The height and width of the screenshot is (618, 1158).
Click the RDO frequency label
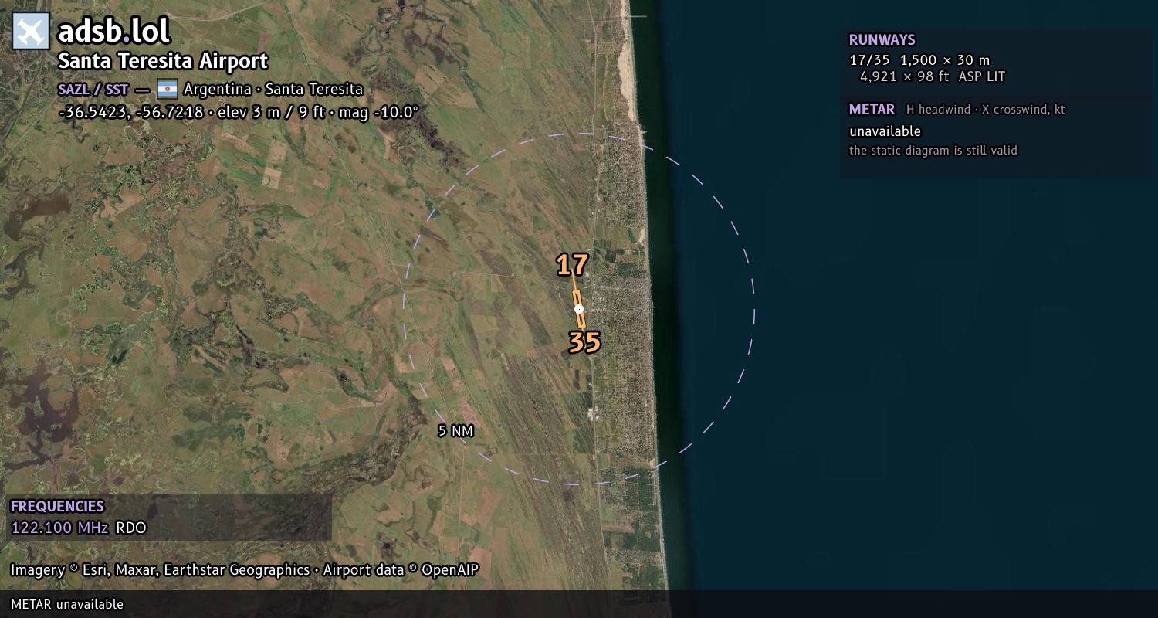[131, 528]
